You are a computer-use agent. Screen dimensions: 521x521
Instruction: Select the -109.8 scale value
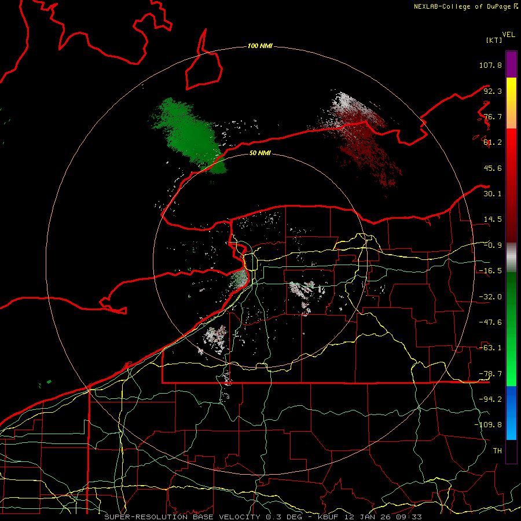click(488, 425)
